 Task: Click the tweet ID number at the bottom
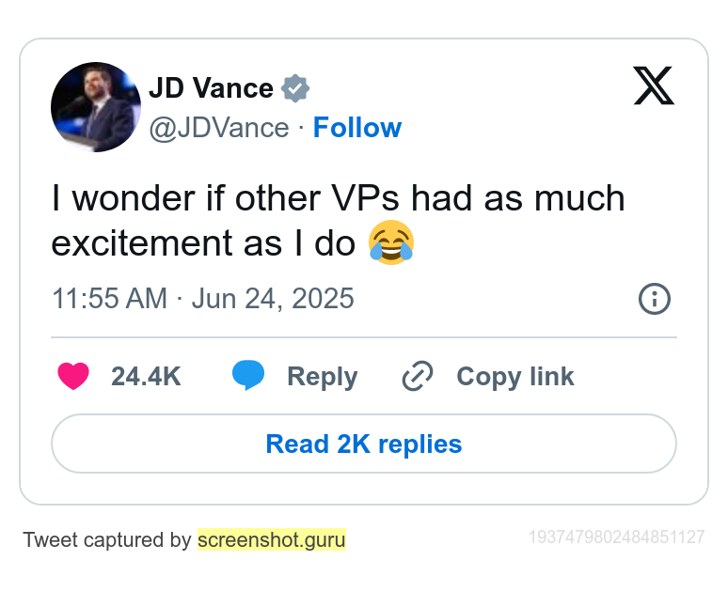point(617,537)
